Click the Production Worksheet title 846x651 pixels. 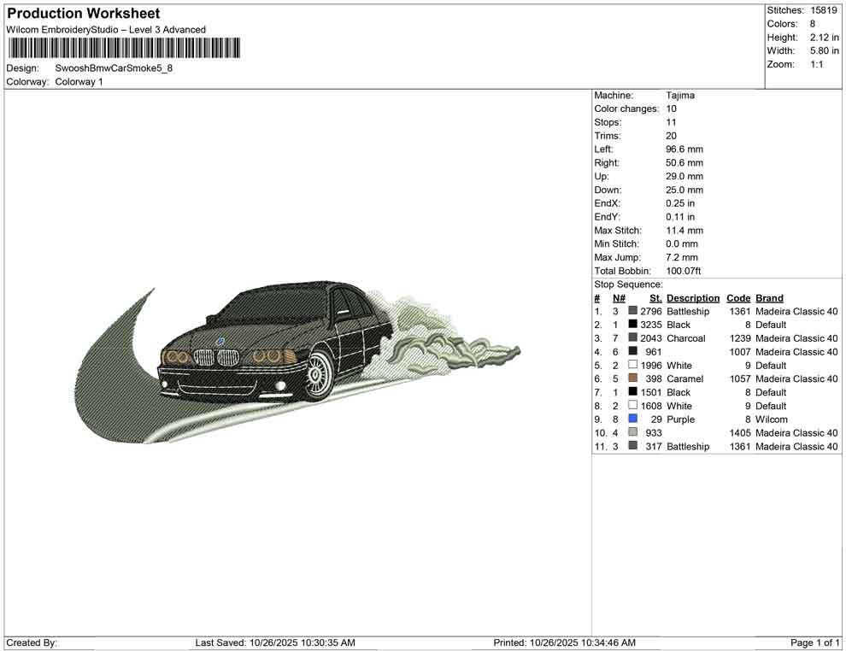click(83, 14)
